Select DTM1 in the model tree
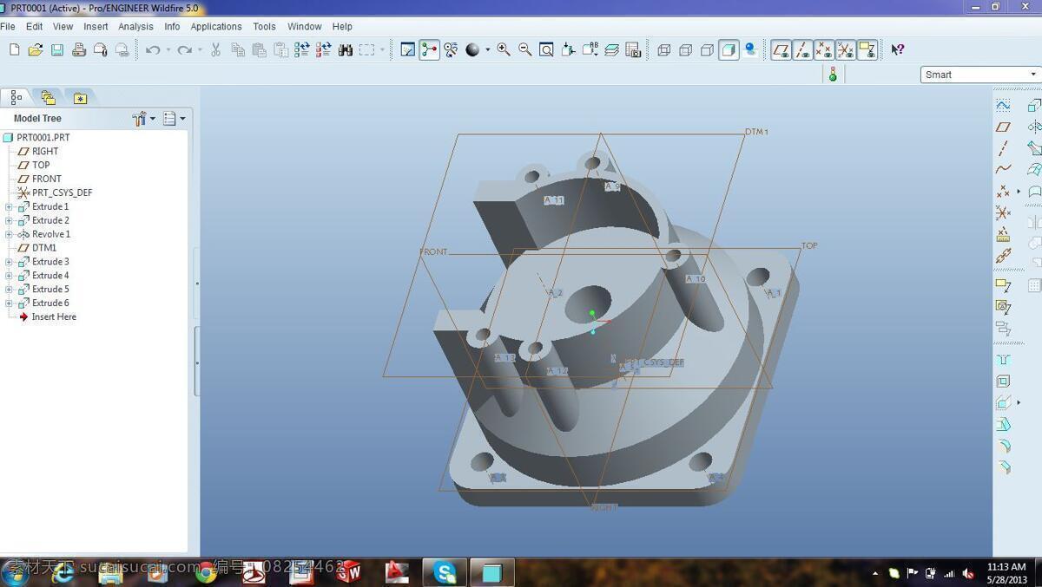This screenshot has height=587, width=1042. 44,248
